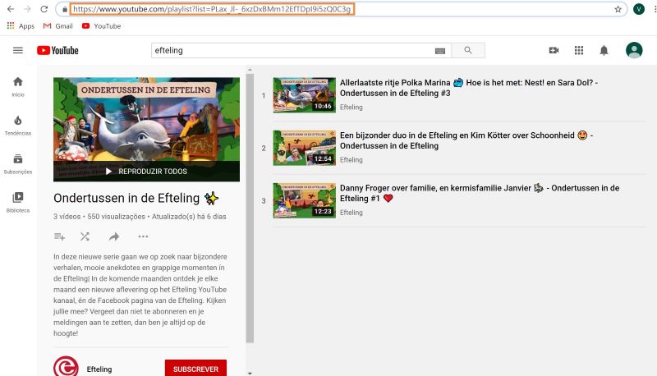Open the Allerlaatste ritje Polka Marina video title

point(469,88)
